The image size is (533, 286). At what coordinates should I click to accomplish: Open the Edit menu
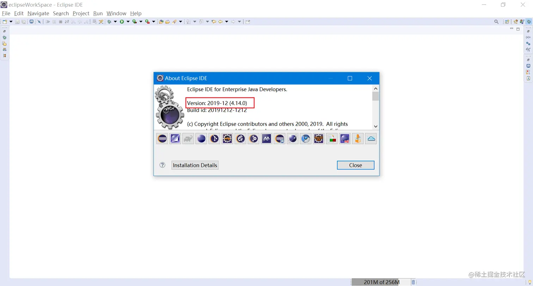(x=19, y=13)
